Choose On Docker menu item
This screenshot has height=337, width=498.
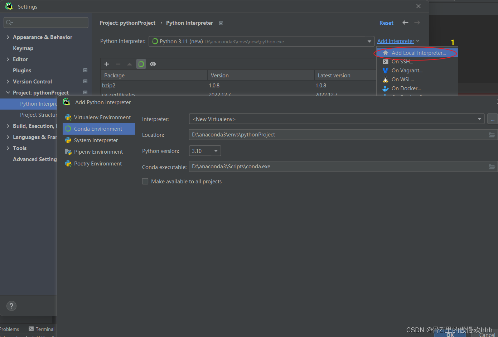click(417, 88)
